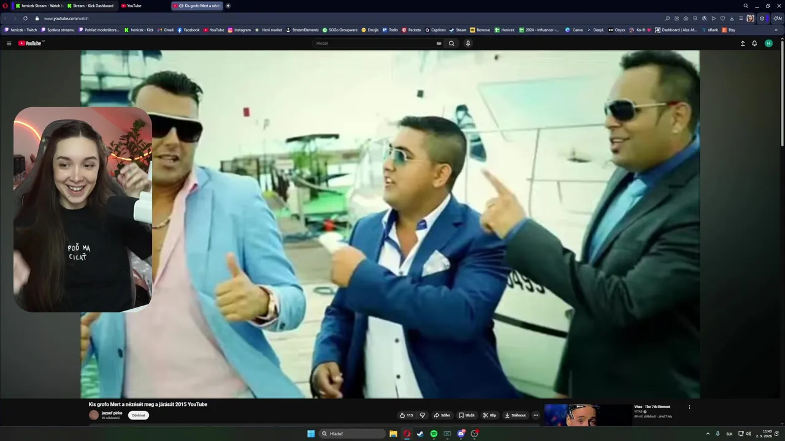Open henicek - Twitch bookmark
Screen dimensions: 785x441
[x=21, y=30]
